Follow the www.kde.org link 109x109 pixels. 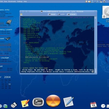[x=29, y=32]
